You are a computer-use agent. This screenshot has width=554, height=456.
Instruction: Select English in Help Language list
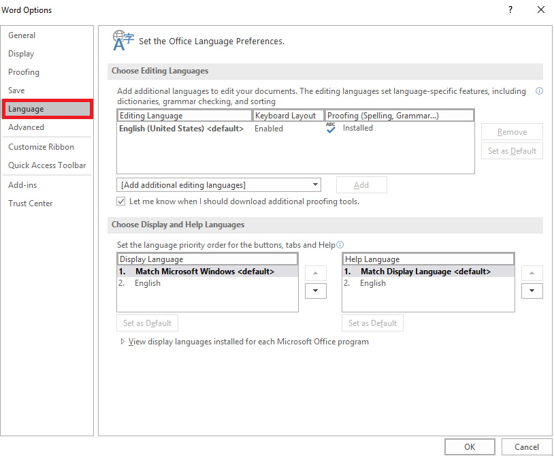coord(428,283)
